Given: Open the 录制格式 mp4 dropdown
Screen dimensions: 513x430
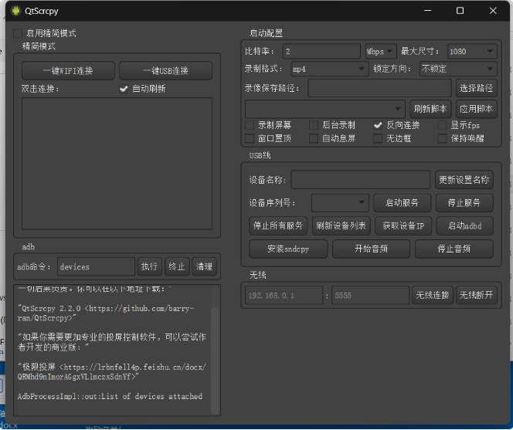Looking at the screenshot, I should coord(329,69).
